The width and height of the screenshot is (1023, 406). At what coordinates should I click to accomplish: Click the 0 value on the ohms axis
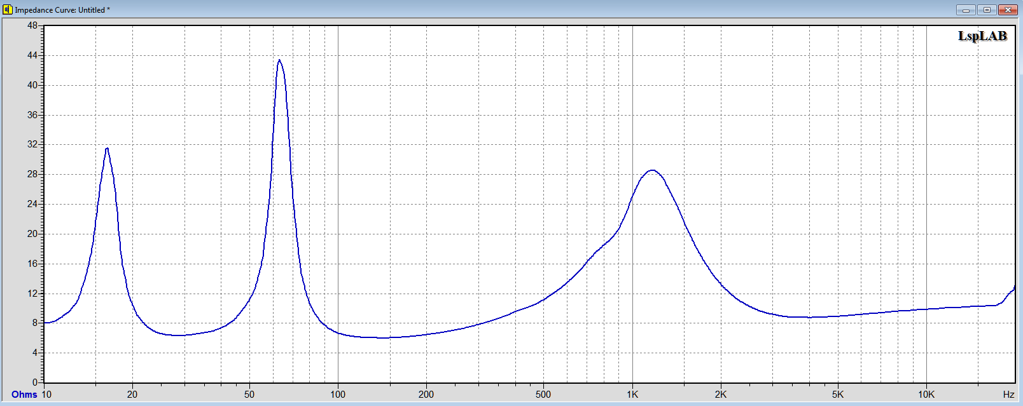coord(35,382)
